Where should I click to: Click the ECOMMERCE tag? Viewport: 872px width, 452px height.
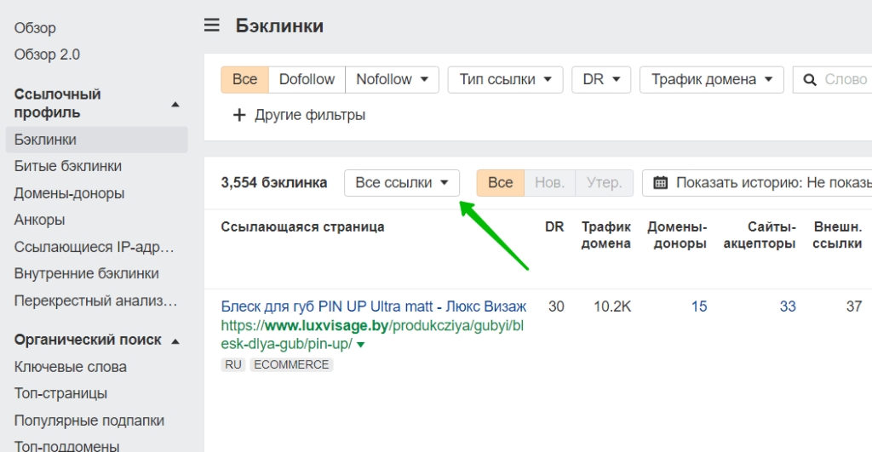coord(291,364)
